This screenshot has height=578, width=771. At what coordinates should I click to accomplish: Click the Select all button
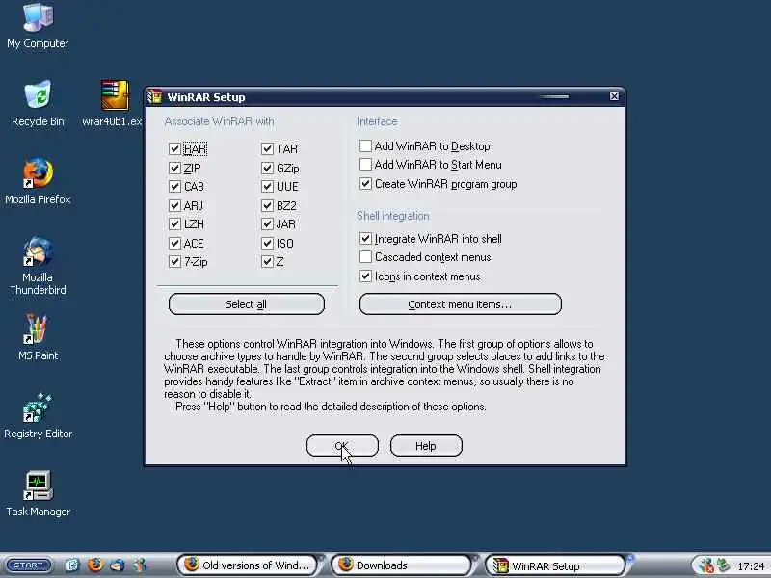point(247,304)
